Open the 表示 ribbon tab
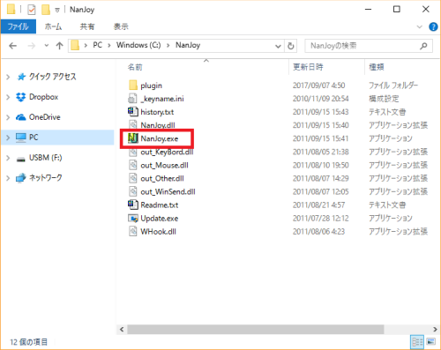This screenshot has height=350, width=441. [121, 26]
